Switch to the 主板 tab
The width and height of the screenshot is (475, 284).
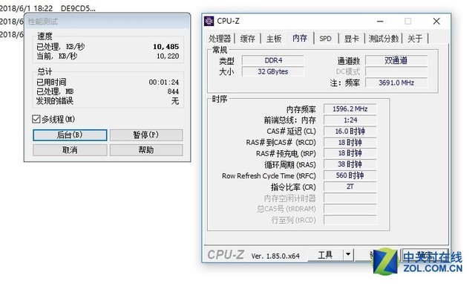click(x=274, y=39)
